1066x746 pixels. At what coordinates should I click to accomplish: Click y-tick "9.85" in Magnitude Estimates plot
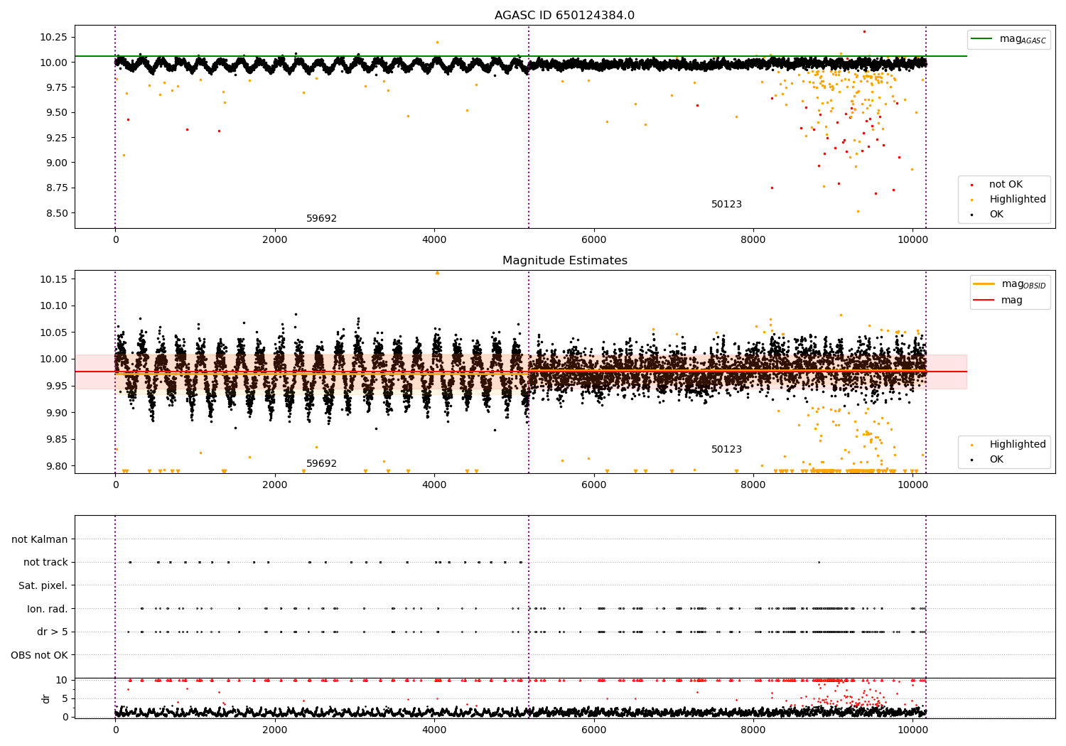click(x=56, y=440)
